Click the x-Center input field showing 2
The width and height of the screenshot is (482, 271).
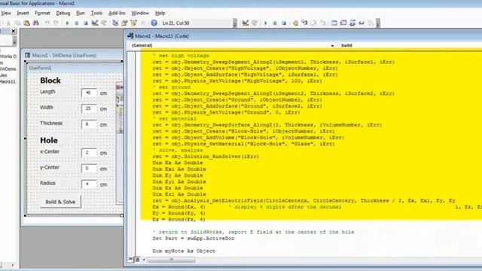coord(89,153)
